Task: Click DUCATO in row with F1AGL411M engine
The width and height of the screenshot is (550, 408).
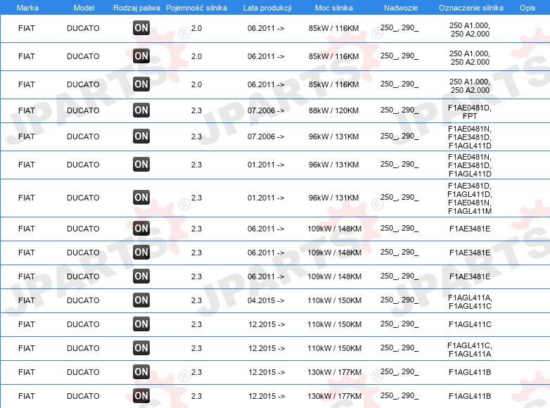Action: pyautogui.click(x=83, y=198)
